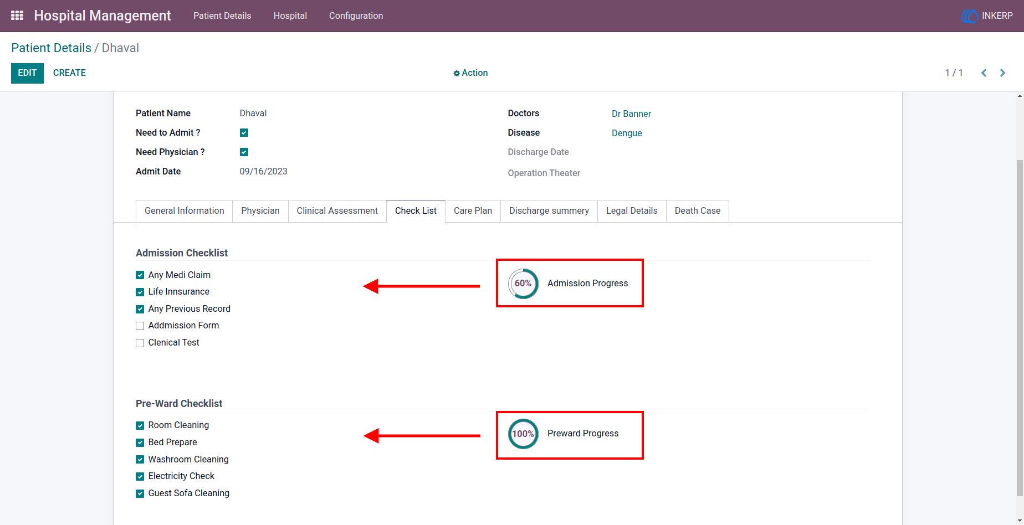Viewport: 1024px width, 525px height.
Task: Click Hospital Management app title
Action: coord(103,16)
